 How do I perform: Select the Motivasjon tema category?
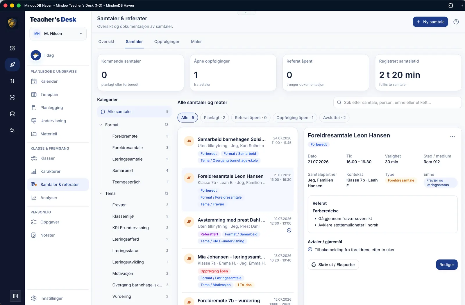(x=137, y=273)
